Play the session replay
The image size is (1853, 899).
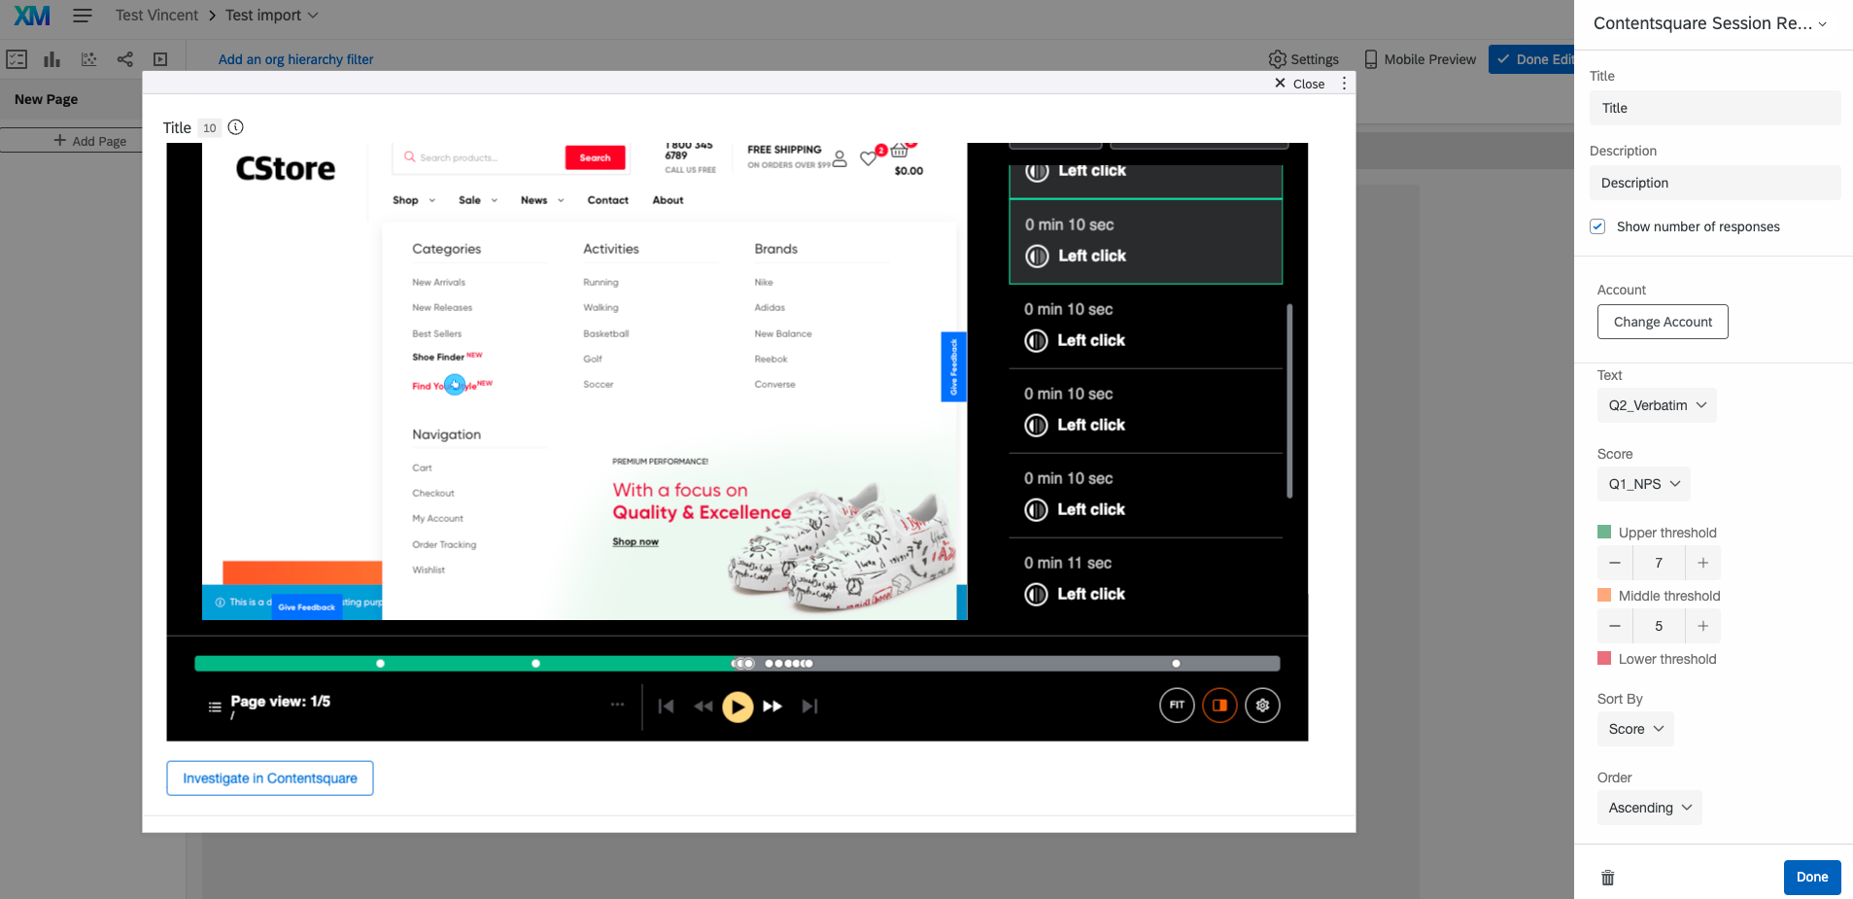[738, 707]
